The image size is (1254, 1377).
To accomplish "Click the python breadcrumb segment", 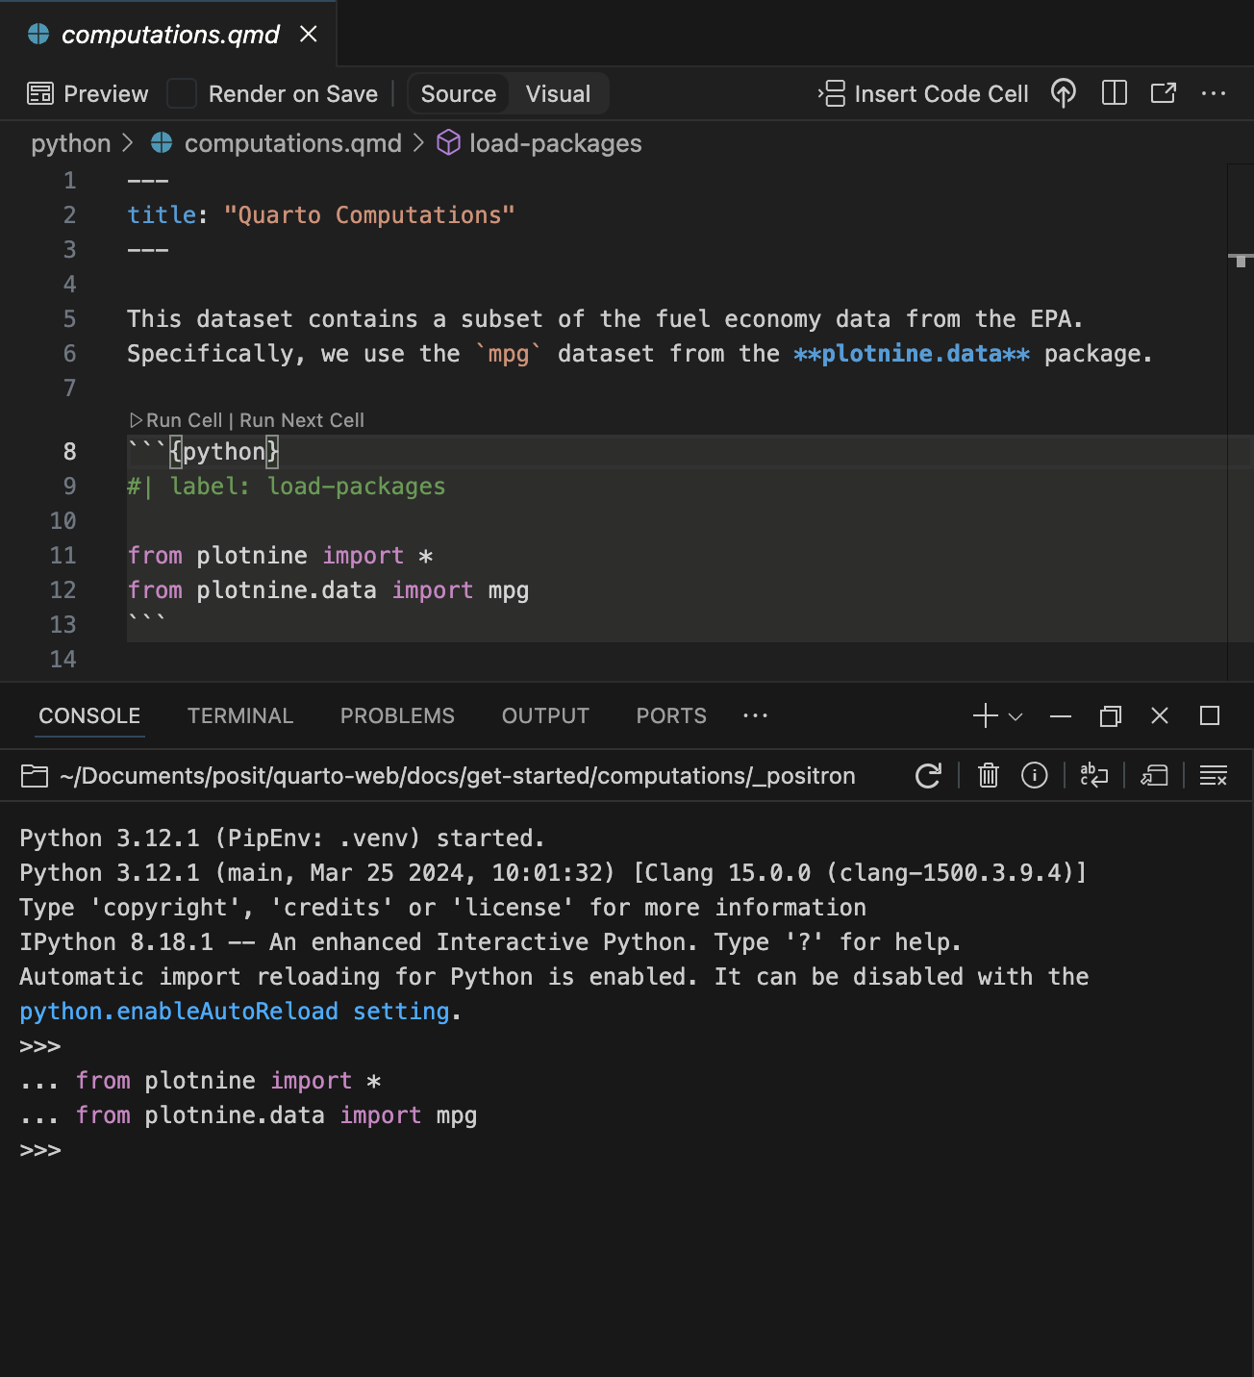I will tap(71, 143).
